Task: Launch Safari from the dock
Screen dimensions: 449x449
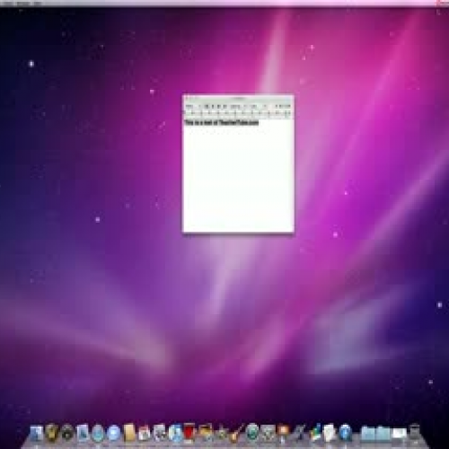Action: (98, 433)
